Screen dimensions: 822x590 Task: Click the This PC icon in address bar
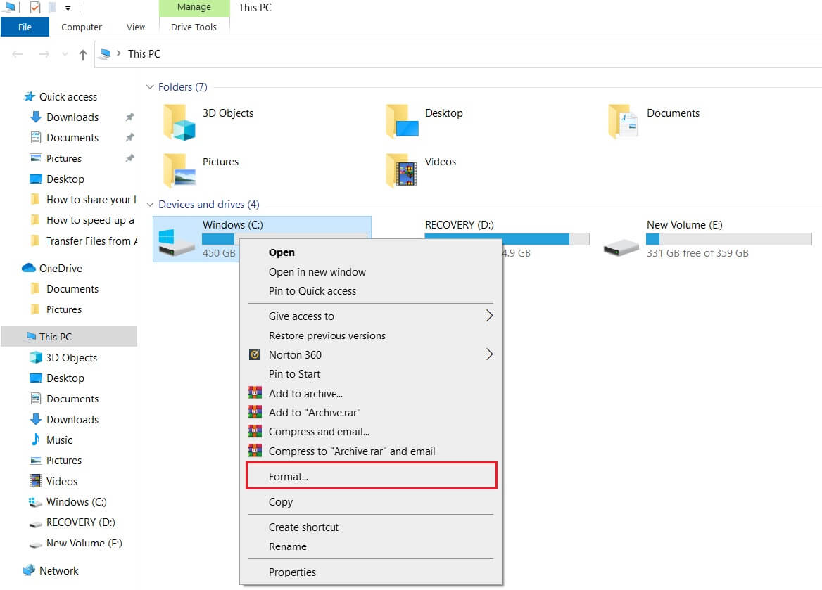click(x=106, y=53)
